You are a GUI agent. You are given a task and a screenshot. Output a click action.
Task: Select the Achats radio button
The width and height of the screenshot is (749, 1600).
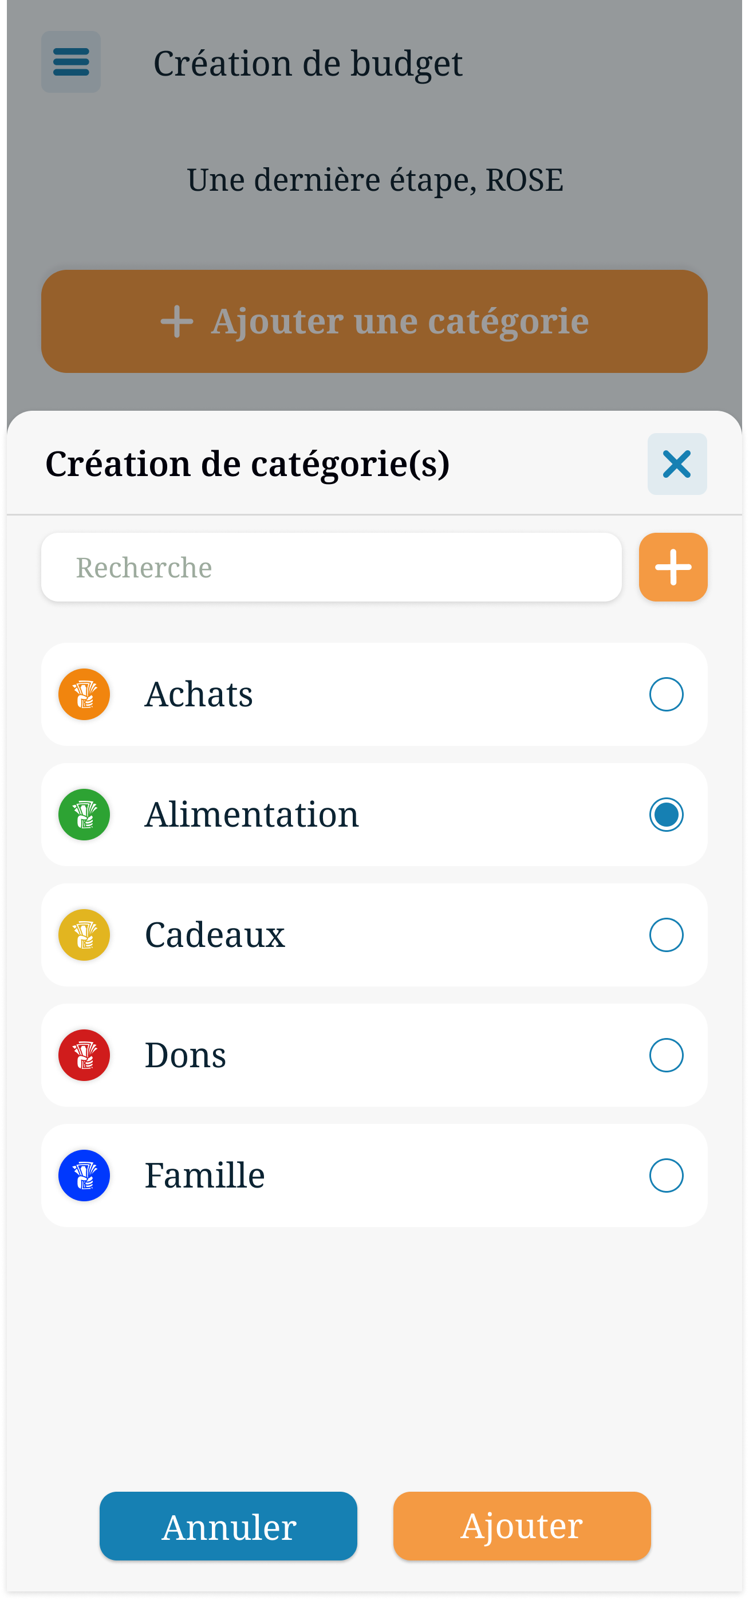[x=667, y=694]
